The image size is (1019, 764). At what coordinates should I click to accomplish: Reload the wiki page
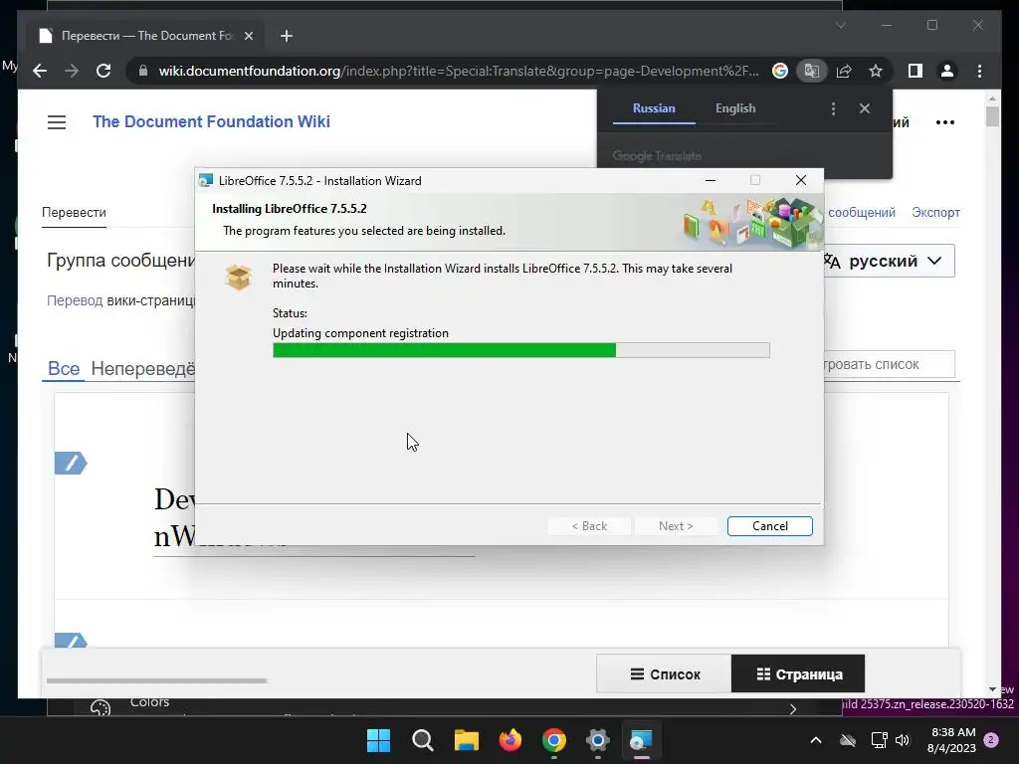(103, 71)
